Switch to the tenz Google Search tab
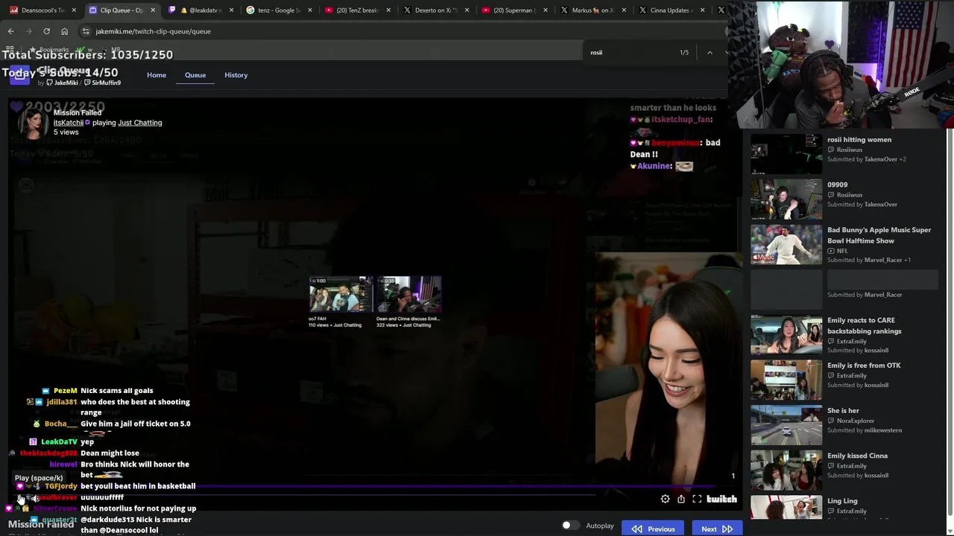Screen dimensions: 954x536 point(278,10)
